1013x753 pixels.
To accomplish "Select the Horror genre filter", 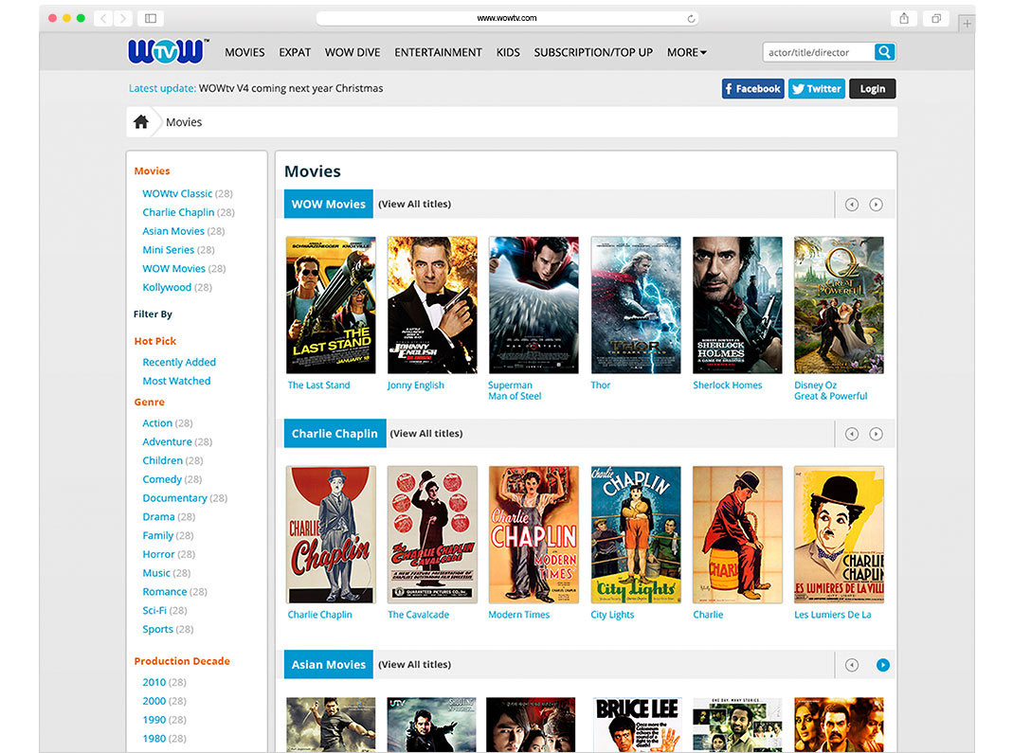I will [157, 554].
